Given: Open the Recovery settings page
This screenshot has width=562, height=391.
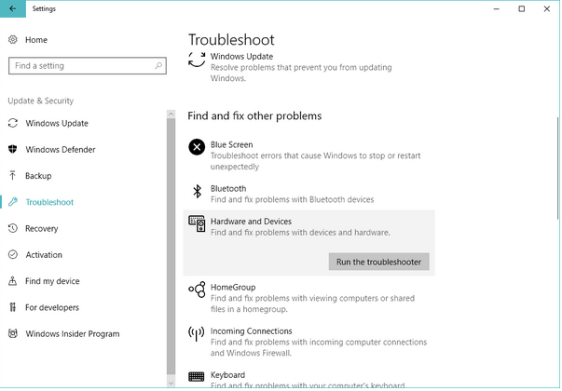Looking at the screenshot, I should (x=42, y=228).
